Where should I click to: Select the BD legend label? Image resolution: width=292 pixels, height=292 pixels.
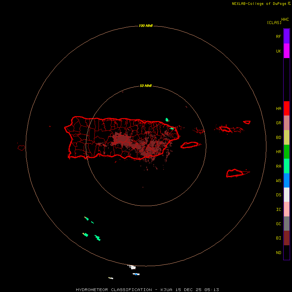tap(278, 138)
